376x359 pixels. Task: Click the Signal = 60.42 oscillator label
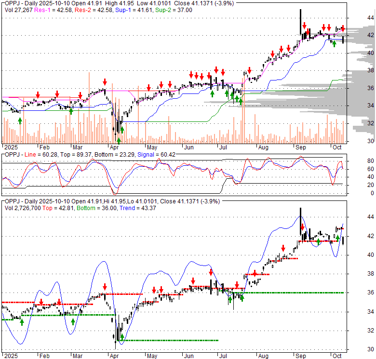click(156, 155)
